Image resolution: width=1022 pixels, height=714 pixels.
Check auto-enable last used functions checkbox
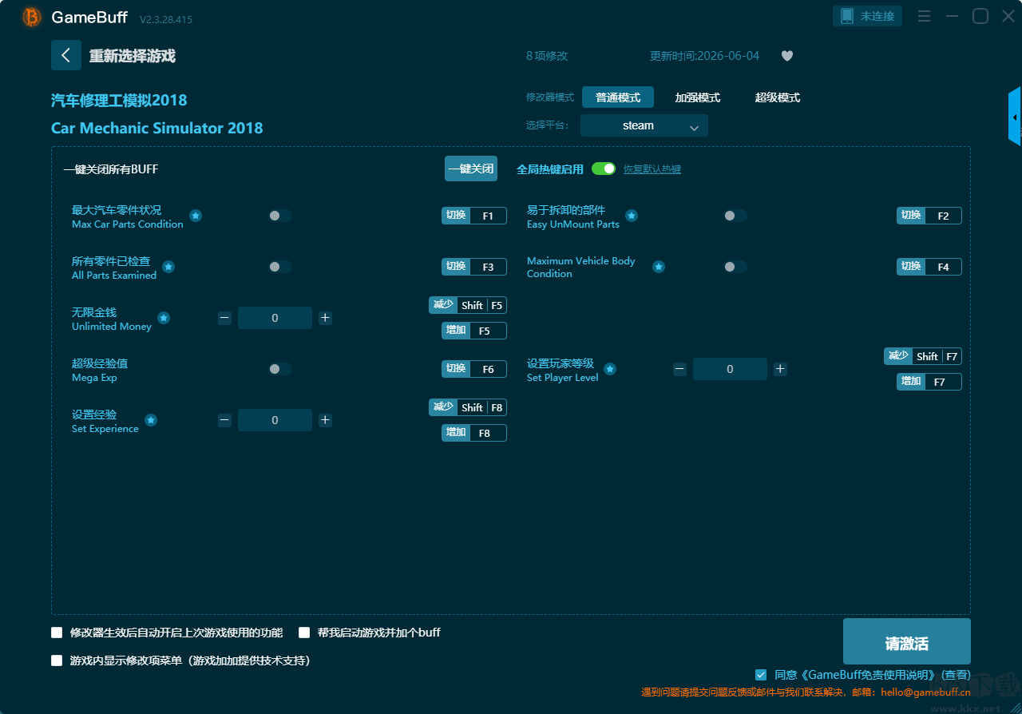(57, 633)
